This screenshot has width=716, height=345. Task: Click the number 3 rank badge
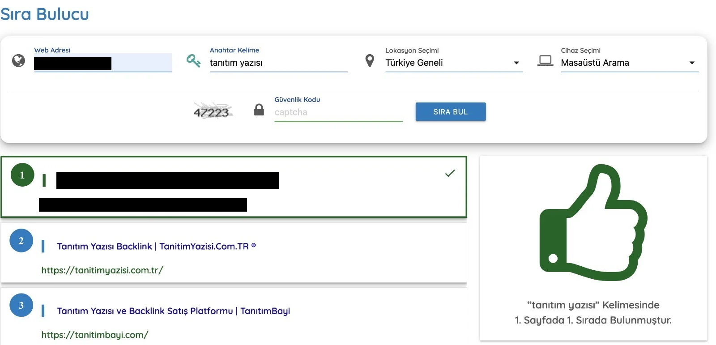21,305
